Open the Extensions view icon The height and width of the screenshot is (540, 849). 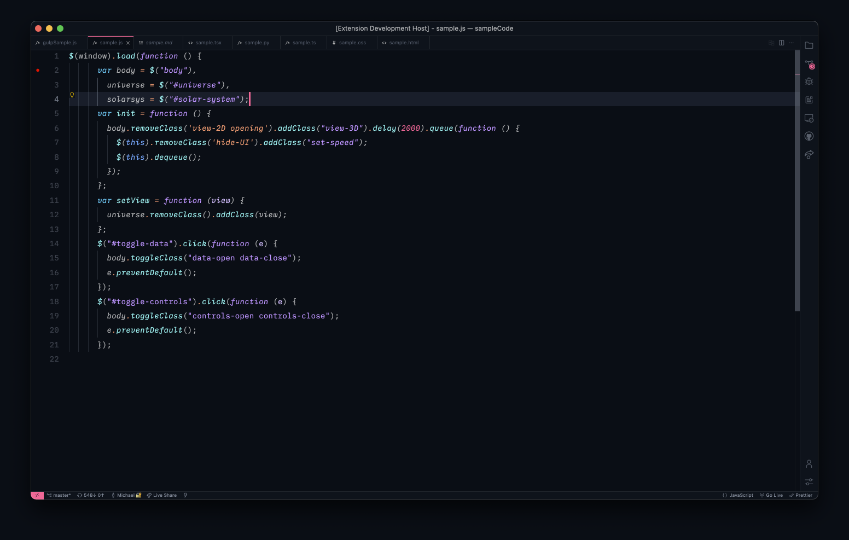[809, 100]
